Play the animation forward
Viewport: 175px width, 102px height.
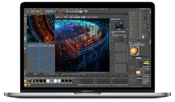point(52,74)
